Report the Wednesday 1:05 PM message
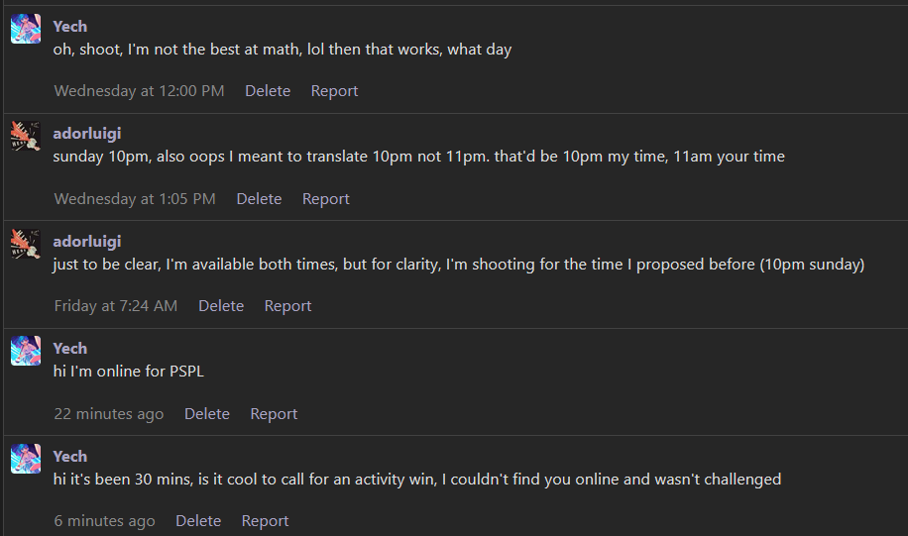This screenshot has width=908, height=536. [x=325, y=198]
